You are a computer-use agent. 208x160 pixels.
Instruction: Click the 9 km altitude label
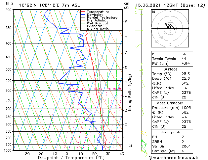pos(126,21)
